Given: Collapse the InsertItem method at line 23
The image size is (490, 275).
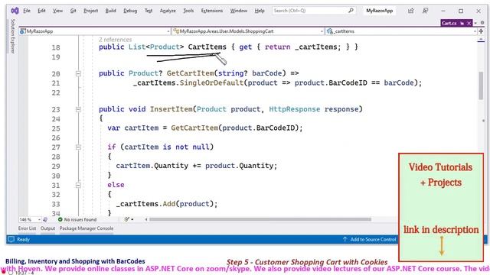Looking at the screenshot, I should coord(78,109).
